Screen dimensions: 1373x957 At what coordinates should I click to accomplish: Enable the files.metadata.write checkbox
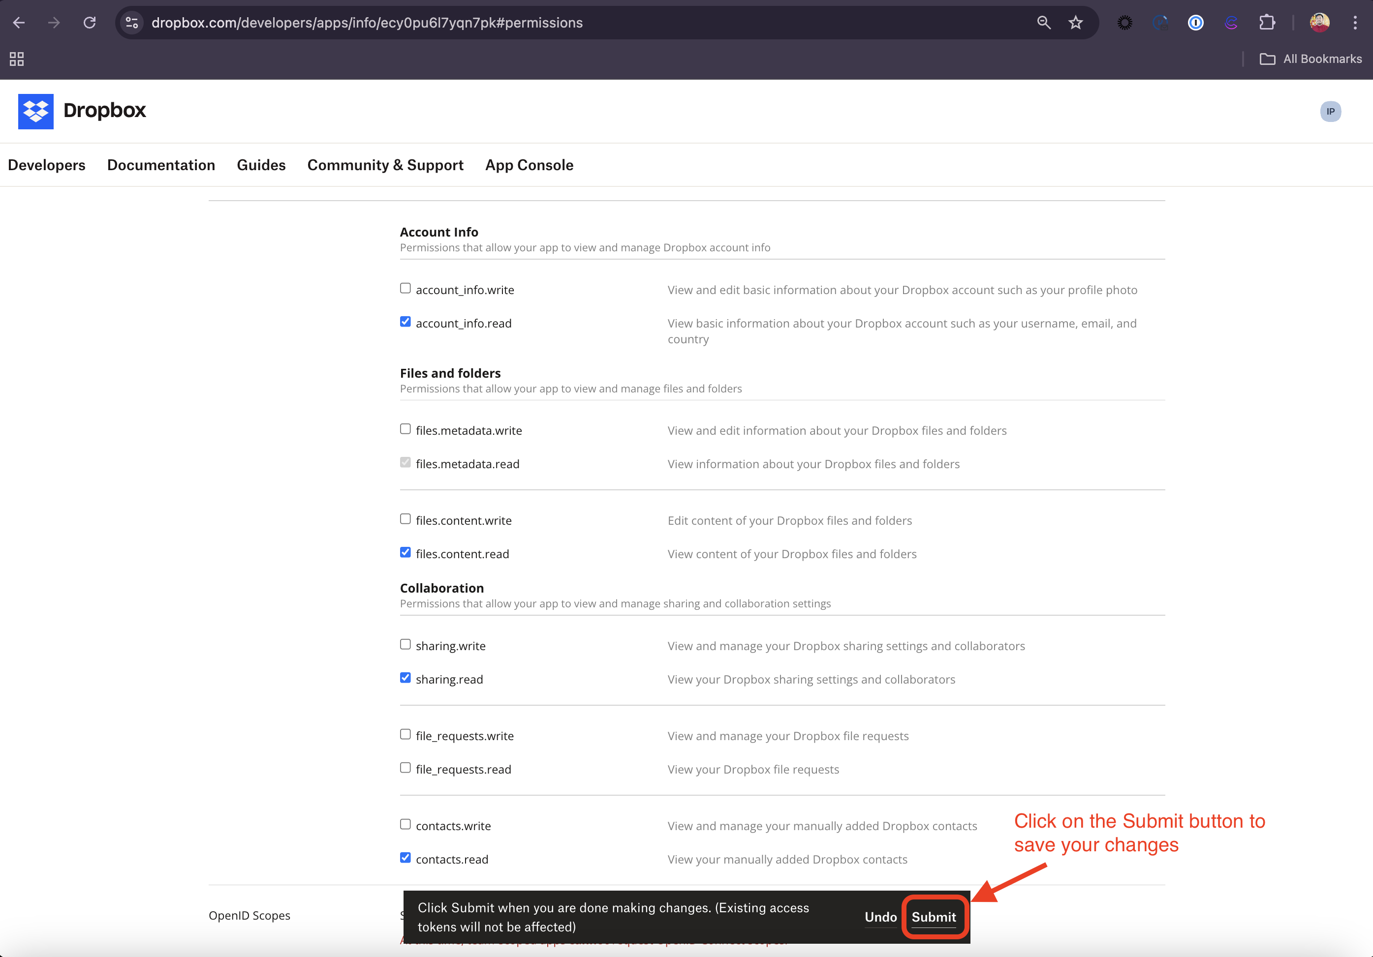[x=406, y=429]
